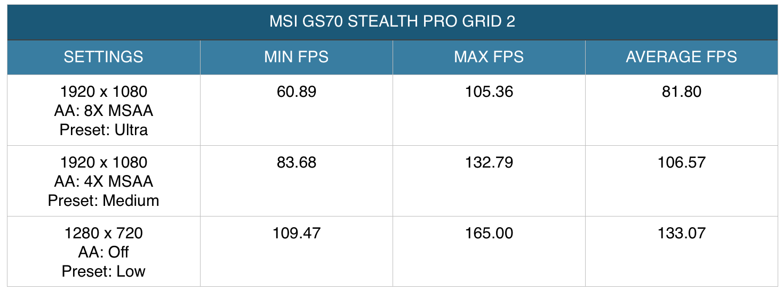This screenshot has height=291, width=783.
Task: Click the text 'AA: Off'
Action: pyautogui.click(x=103, y=252)
